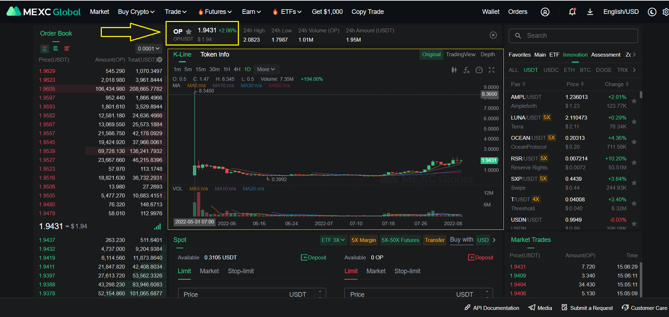Click the MEXC Global logo
Image resolution: width=669 pixels, height=317 pixels.
click(43, 12)
